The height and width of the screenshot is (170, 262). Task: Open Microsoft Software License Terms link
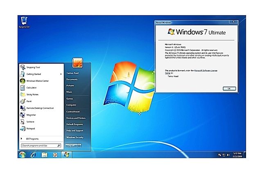coord(206,71)
